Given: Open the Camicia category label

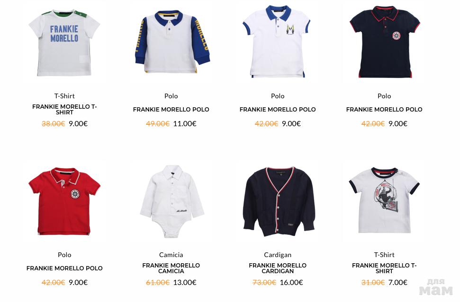Looking at the screenshot, I should coord(171,255).
